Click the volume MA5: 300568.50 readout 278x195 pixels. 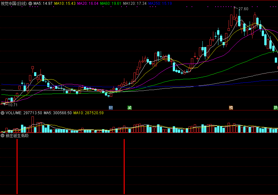(x=58, y=113)
